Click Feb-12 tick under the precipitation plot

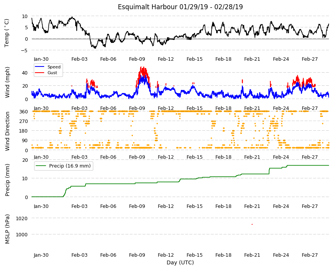click(166, 206)
